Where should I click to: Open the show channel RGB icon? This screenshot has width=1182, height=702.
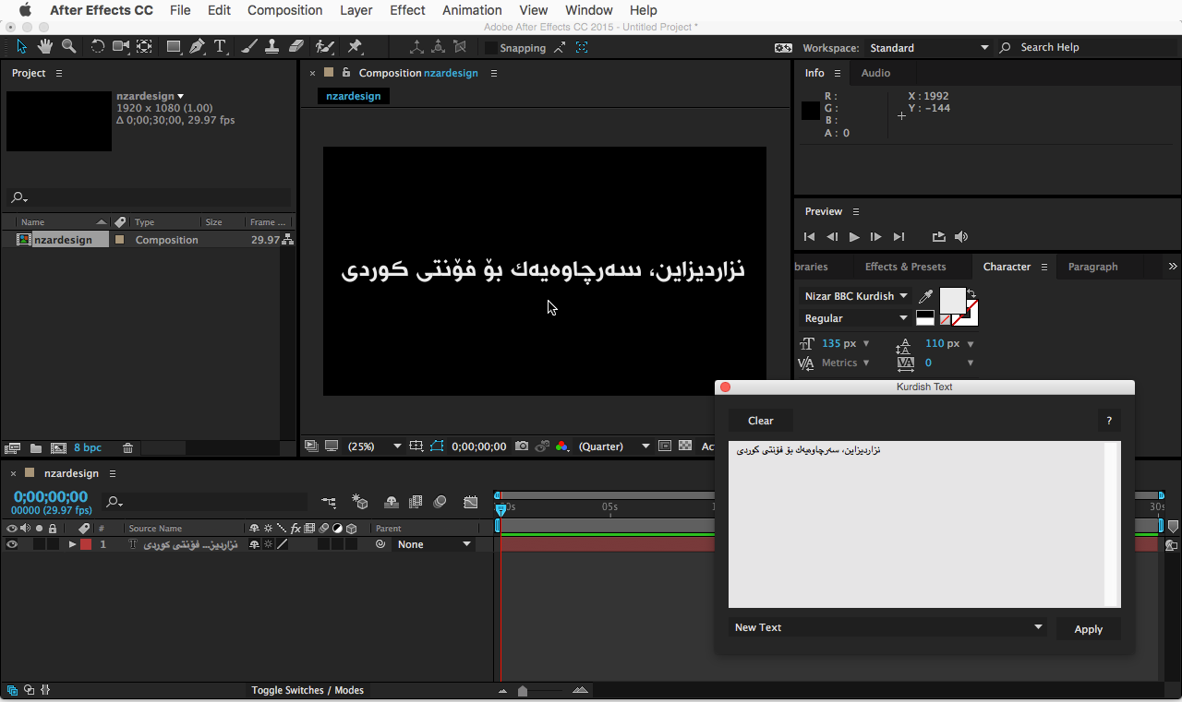tap(561, 446)
